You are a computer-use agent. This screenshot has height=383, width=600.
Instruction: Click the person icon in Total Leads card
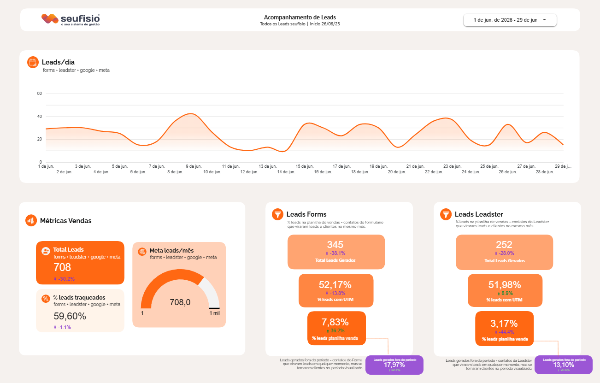tap(46, 251)
